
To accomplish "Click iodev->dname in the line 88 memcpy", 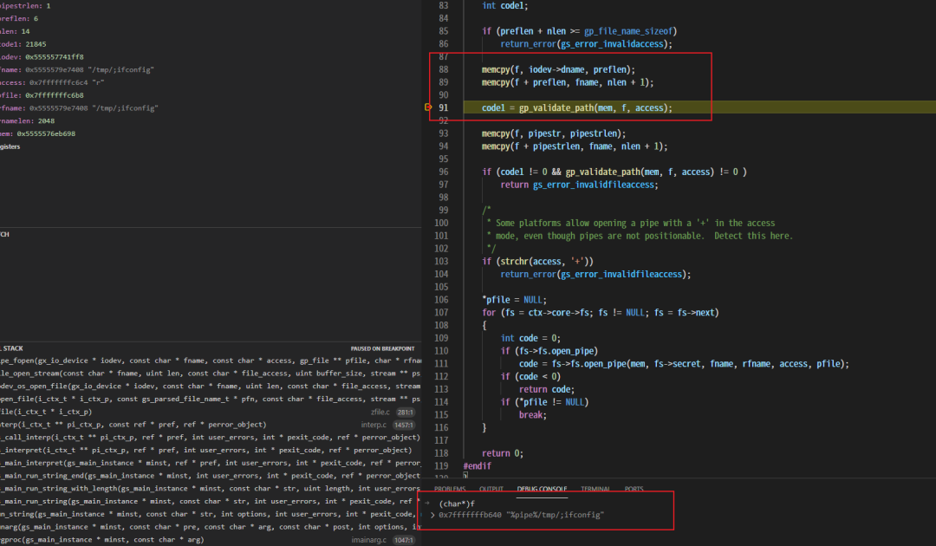I will pyautogui.click(x=556, y=70).
